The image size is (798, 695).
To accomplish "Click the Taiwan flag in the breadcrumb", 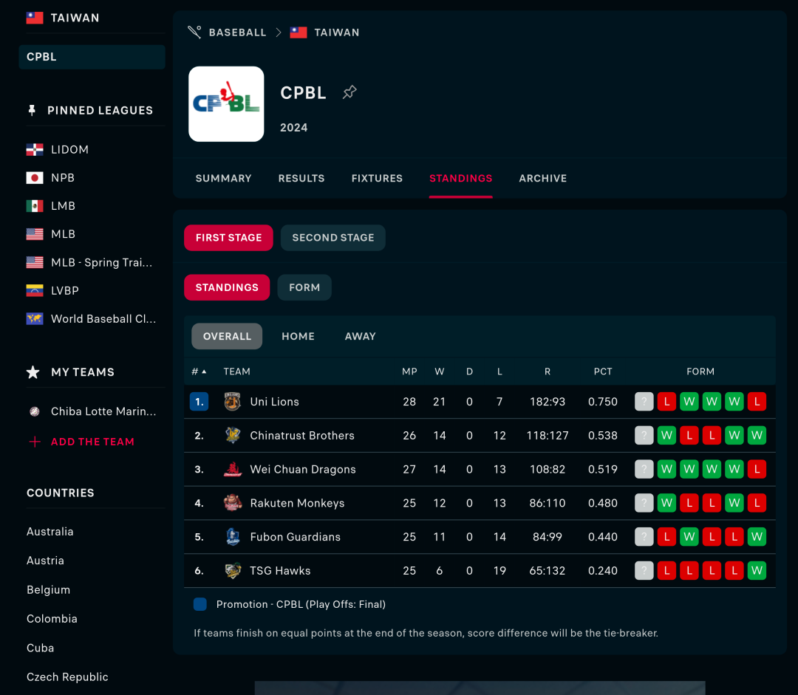I will [299, 32].
